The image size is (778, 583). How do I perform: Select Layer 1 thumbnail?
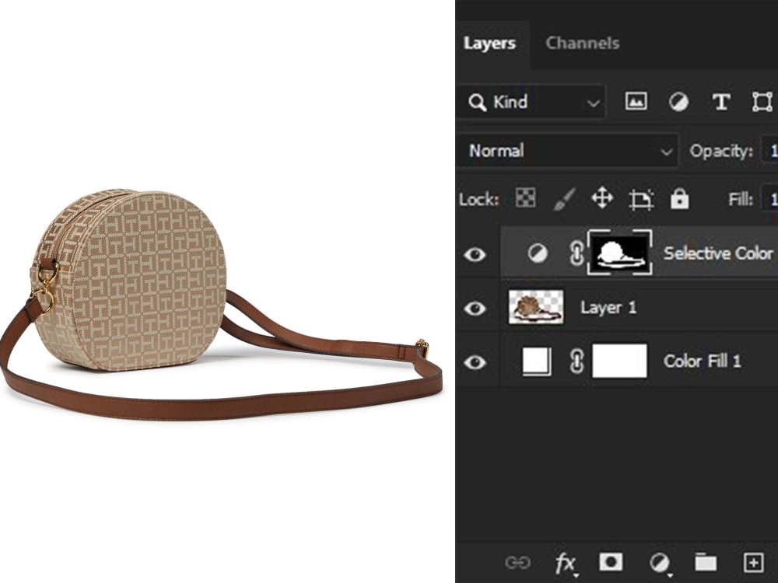pyautogui.click(x=536, y=307)
